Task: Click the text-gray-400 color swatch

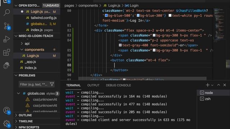Action: (120, 45)
